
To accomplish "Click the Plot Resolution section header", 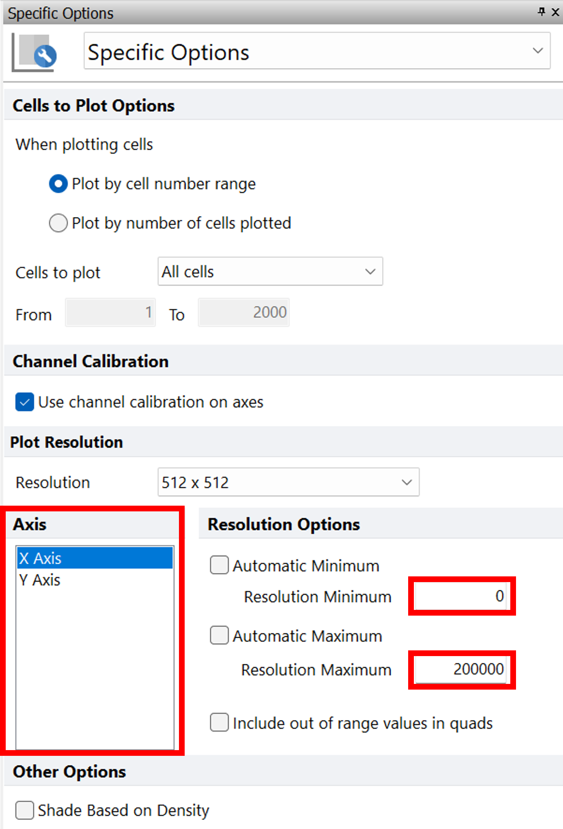I will click(x=67, y=442).
